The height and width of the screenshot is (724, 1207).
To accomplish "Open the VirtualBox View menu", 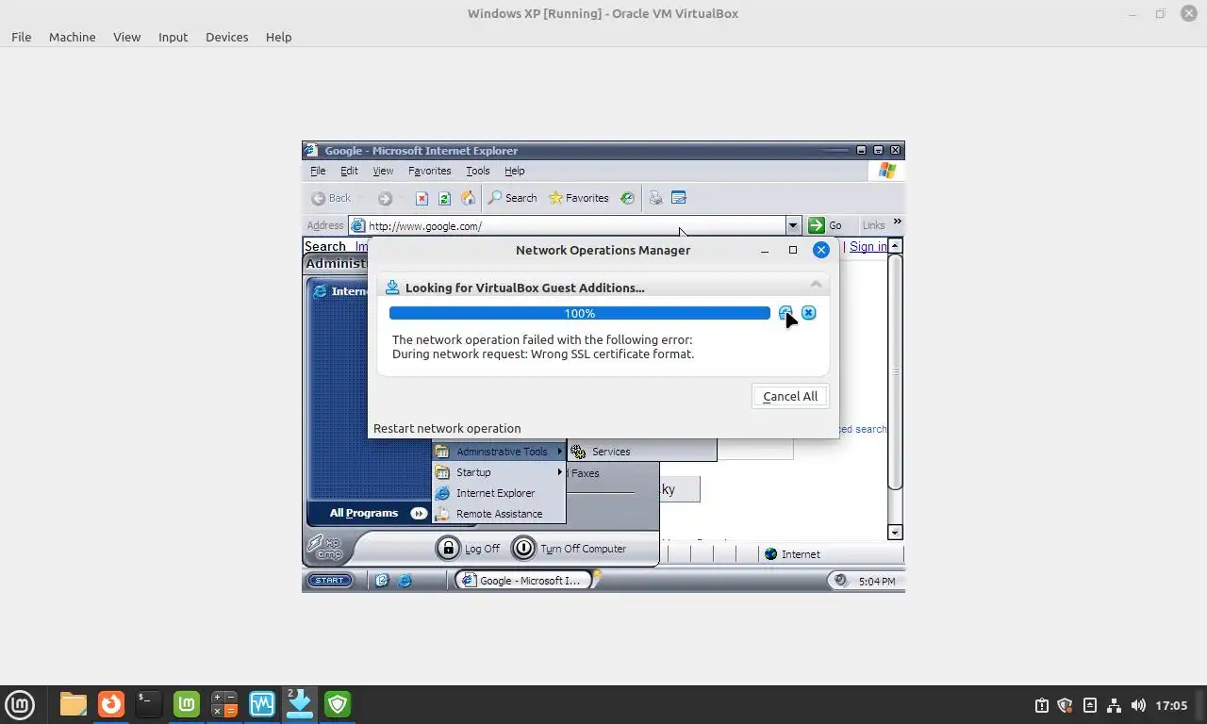I will coord(126,37).
